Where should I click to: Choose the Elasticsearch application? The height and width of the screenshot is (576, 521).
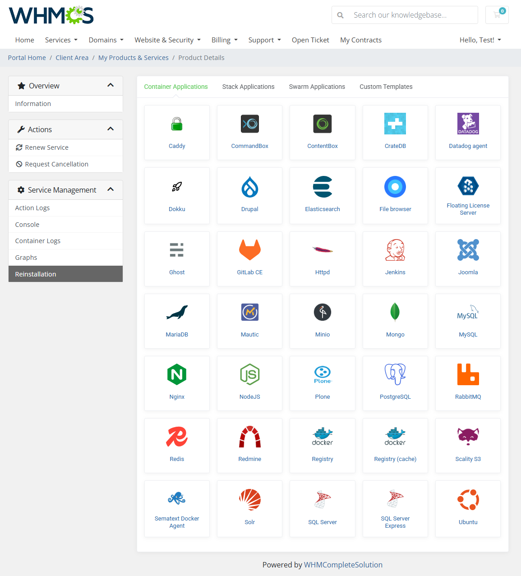point(322,196)
